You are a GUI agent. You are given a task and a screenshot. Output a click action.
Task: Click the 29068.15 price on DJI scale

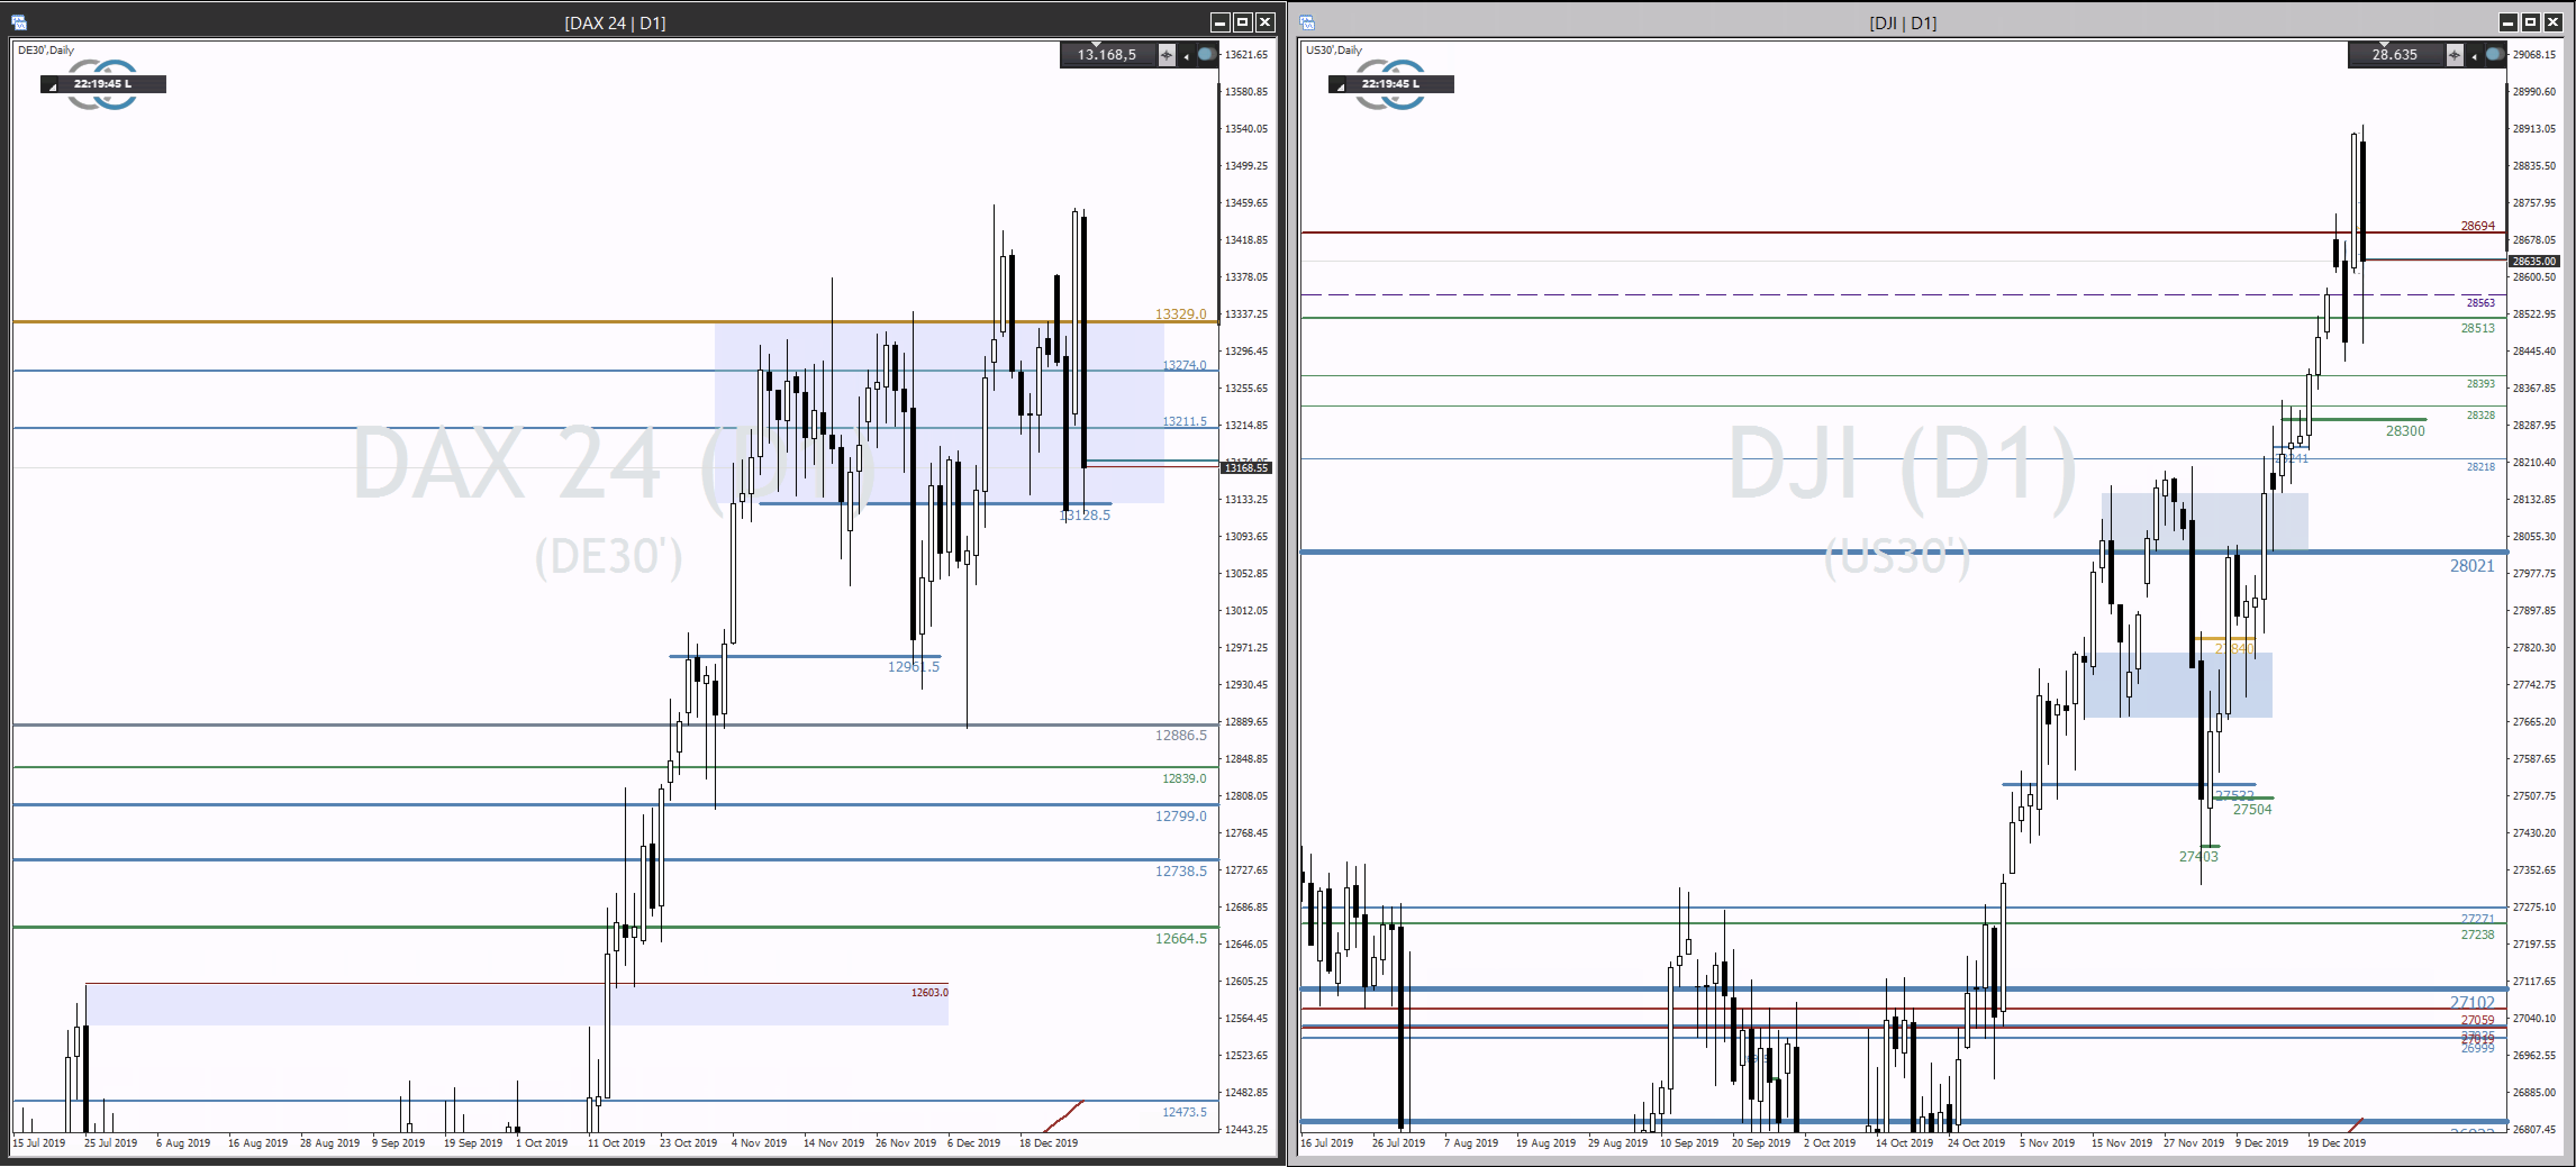point(2534,55)
